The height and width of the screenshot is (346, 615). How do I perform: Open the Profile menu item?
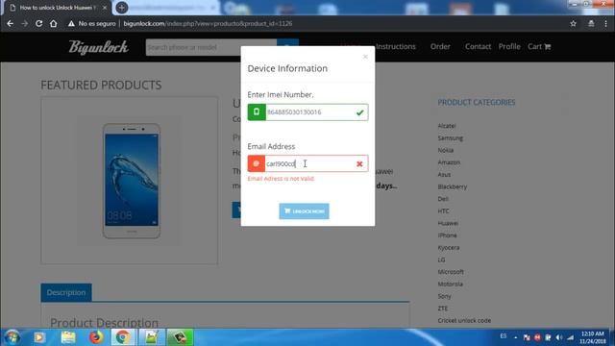click(509, 46)
